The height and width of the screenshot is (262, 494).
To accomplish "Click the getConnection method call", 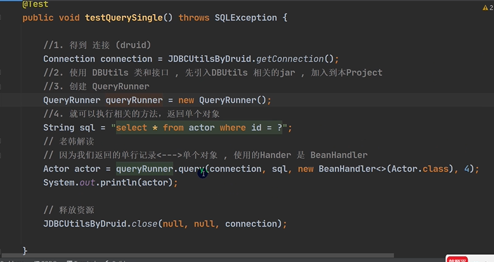I will 290,59.
